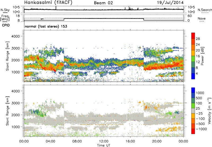Click the 4 label on Power colorbar
This screenshot has height=147, width=212.
197,73
